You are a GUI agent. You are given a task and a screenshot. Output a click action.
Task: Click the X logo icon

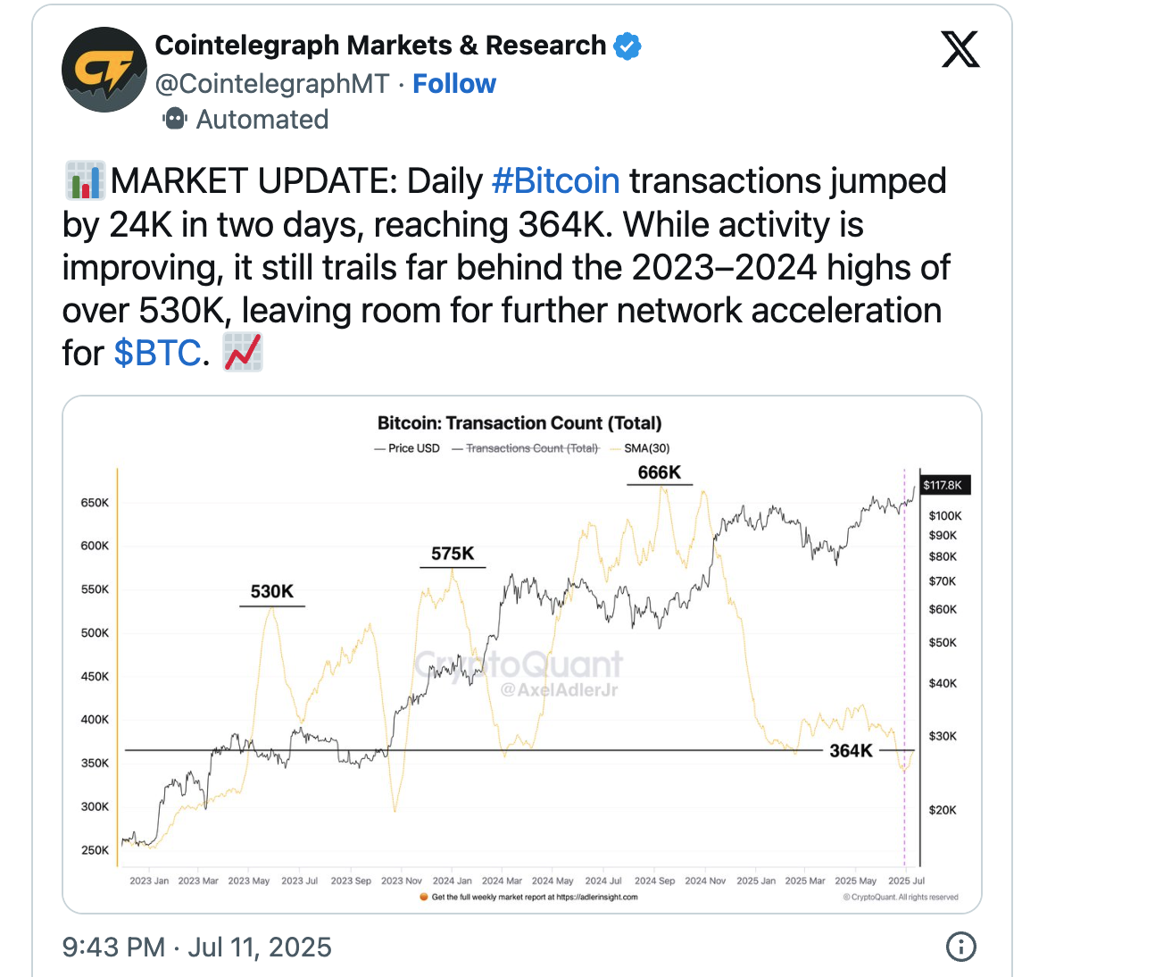(960, 49)
